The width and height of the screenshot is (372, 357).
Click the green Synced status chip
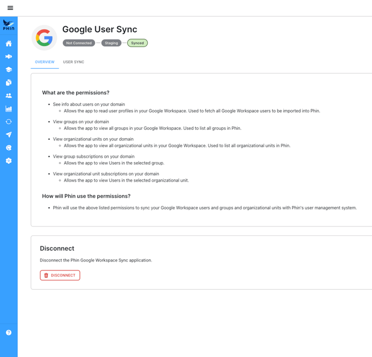(137, 43)
